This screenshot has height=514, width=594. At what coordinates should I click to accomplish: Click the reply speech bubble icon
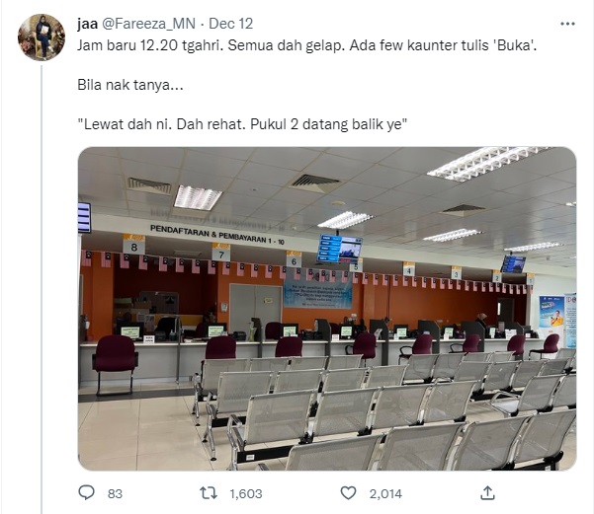click(x=86, y=493)
